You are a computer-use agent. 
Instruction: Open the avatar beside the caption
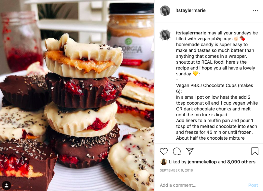tap(165, 35)
